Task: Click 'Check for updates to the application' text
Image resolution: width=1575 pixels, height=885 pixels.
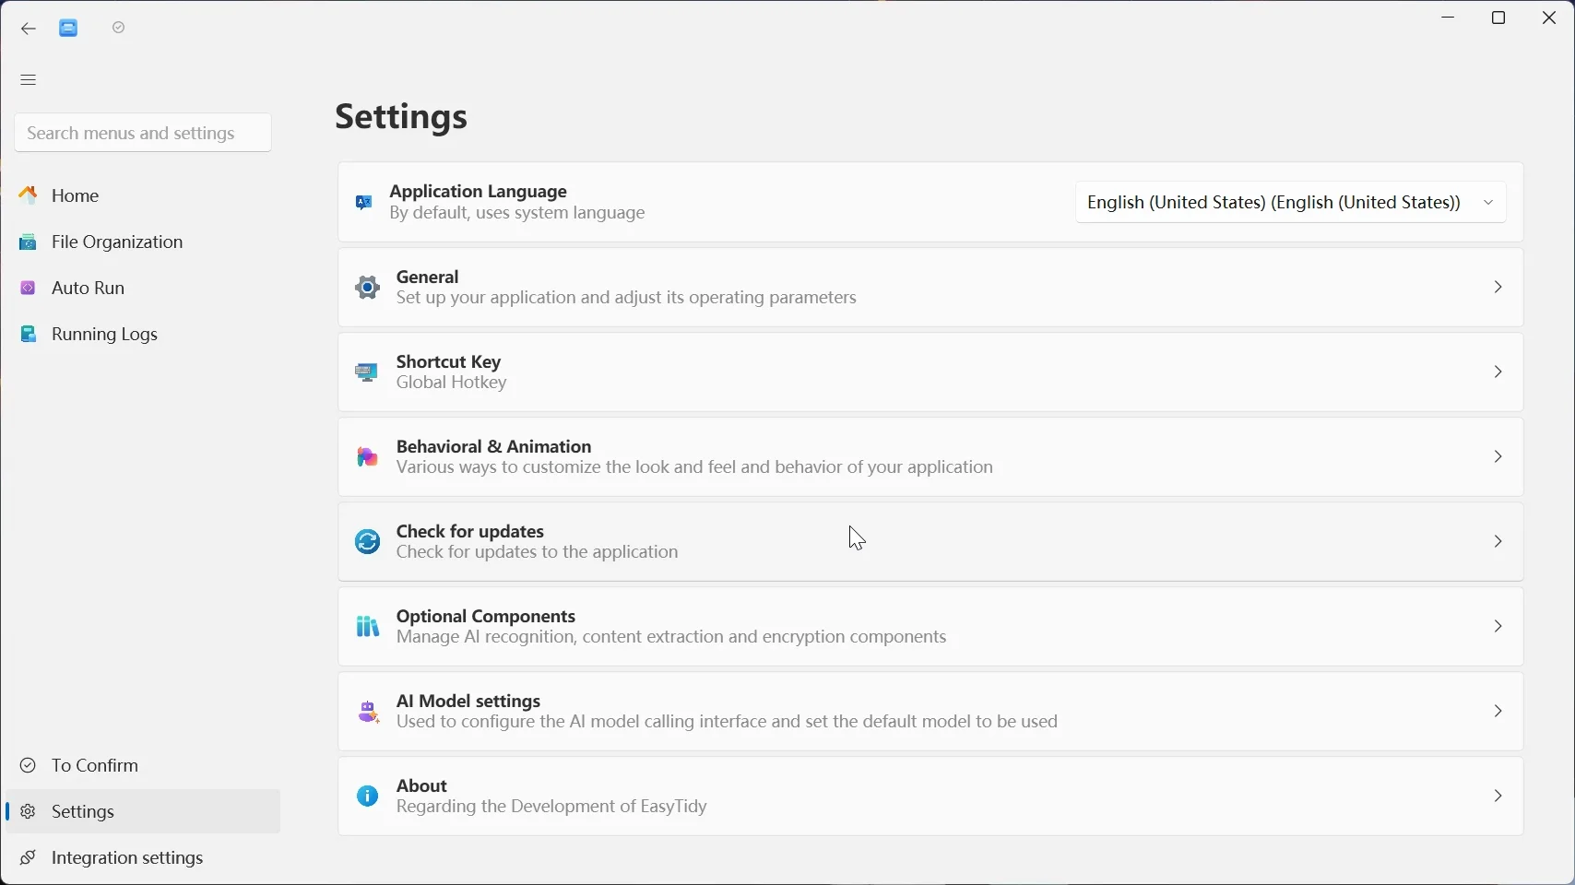Action: (x=538, y=554)
